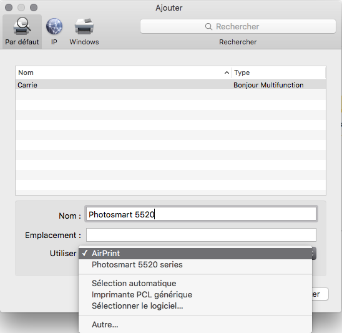The image size is (342, 333).
Task: Click the Utiliser popup arrows at right edge
Action: coord(314,254)
